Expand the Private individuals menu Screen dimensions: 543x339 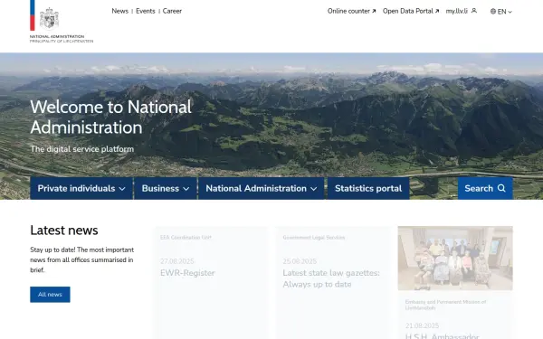point(81,188)
